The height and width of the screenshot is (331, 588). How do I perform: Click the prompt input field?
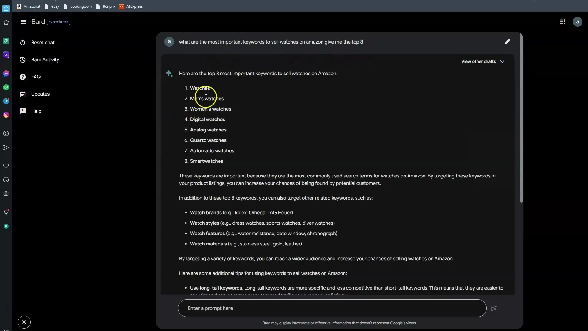click(x=332, y=308)
